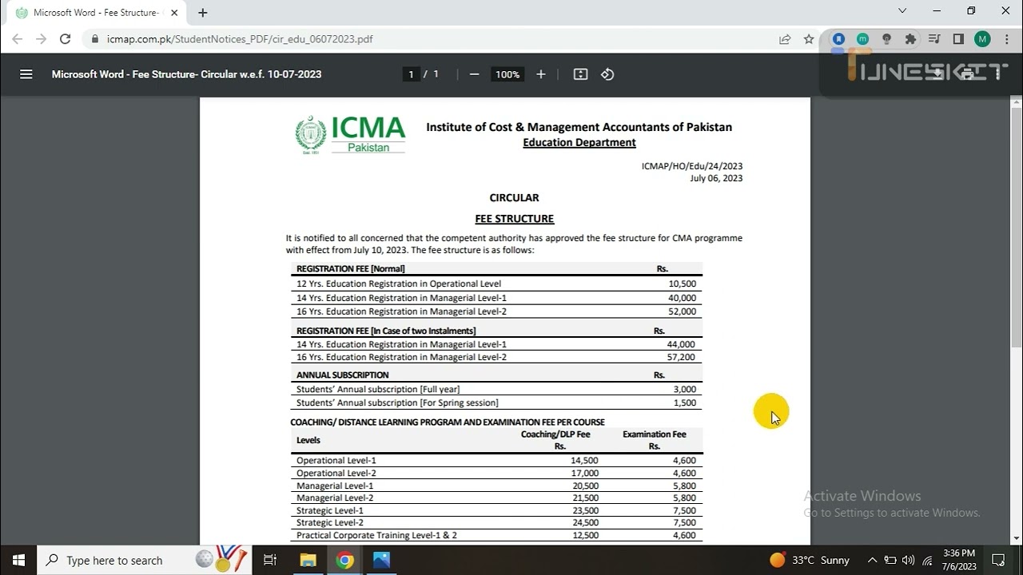Viewport: 1023px width, 575px height.
Task: Open File Explorer from the taskbar
Action: click(x=308, y=560)
